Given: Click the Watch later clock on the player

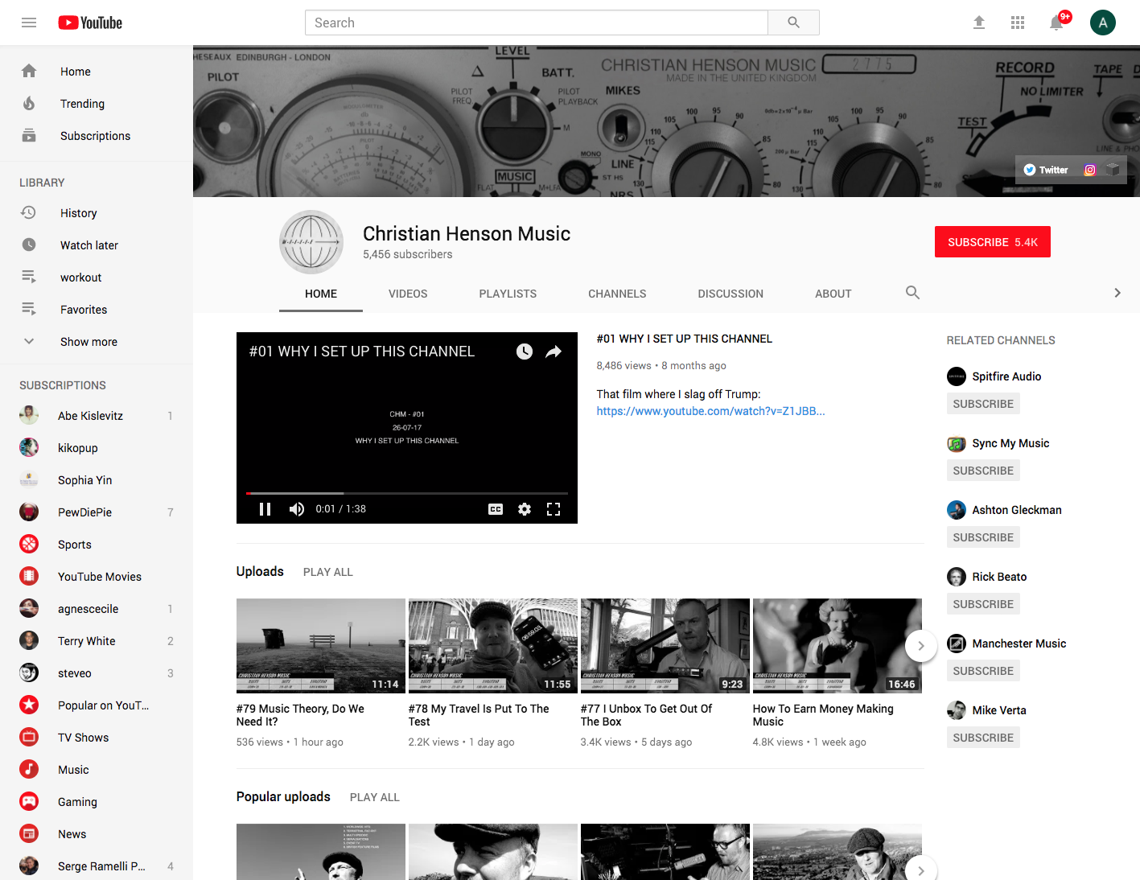Looking at the screenshot, I should [525, 352].
